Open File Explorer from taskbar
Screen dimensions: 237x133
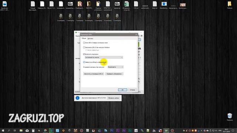tap(21, 130)
